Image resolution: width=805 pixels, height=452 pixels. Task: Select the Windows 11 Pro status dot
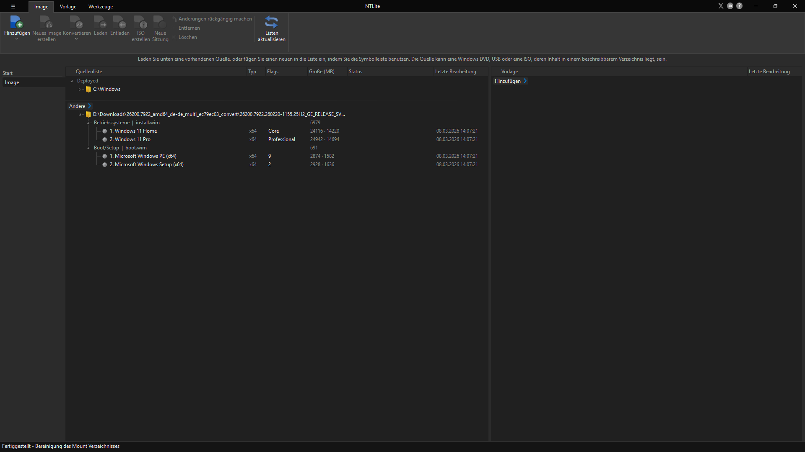[105, 140]
